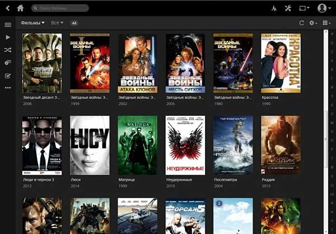
Task: Click year 2013 under Риддик
Action: pos(266,186)
